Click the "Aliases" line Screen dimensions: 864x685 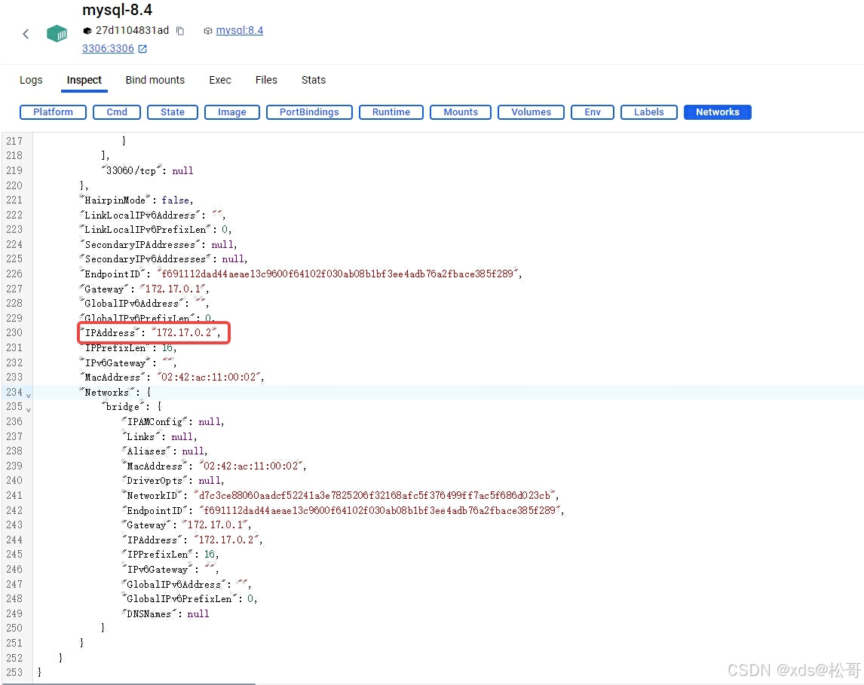click(x=165, y=451)
